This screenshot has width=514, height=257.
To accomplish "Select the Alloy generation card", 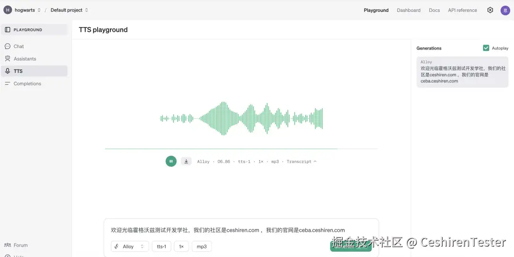I will tap(462, 72).
